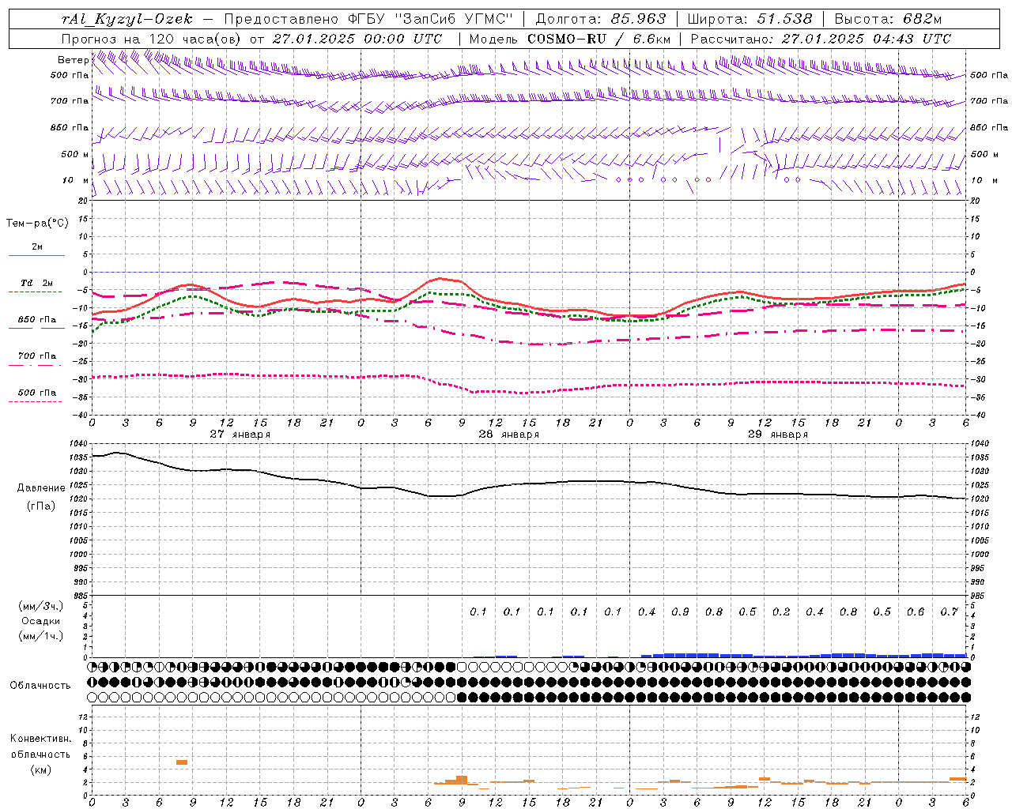Viewport: 1012px width, 809px height.
Task: Click the isolated orange convective bar on 27 января
Action: [x=182, y=762]
